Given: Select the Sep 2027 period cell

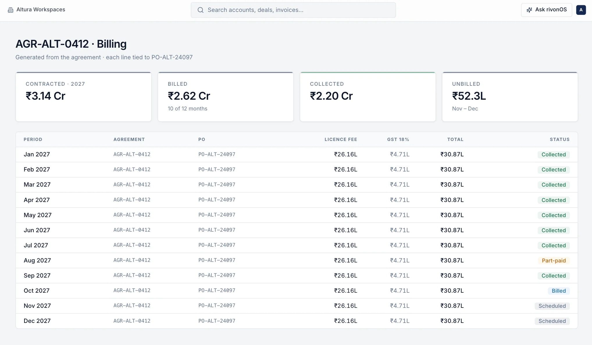Looking at the screenshot, I should click(x=37, y=276).
